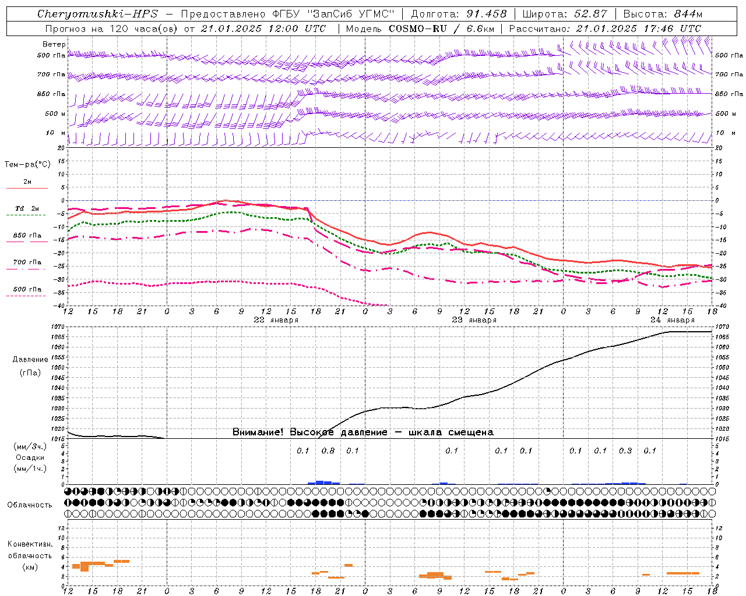Viewport: 746px width, 596px height.
Task: Click the (мм/3ч.) precipitation unit label
Action: pyautogui.click(x=30, y=446)
